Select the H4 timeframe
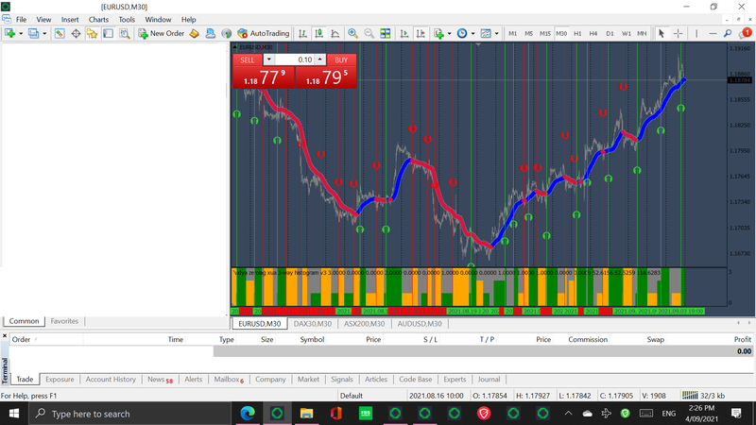This screenshot has width=756, height=425. 593,33
